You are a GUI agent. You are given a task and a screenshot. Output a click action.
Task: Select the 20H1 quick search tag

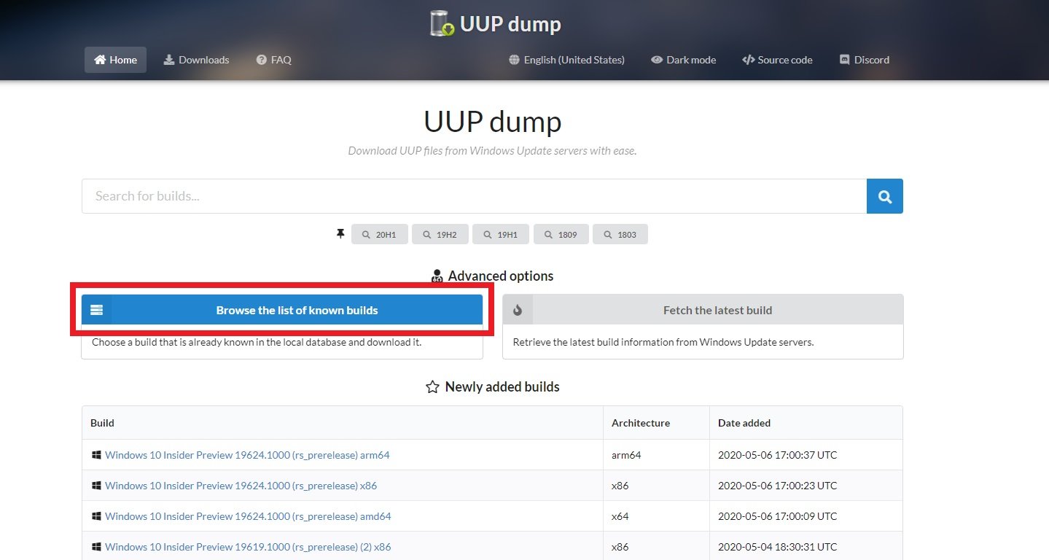pyautogui.click(x=379, y=235)
